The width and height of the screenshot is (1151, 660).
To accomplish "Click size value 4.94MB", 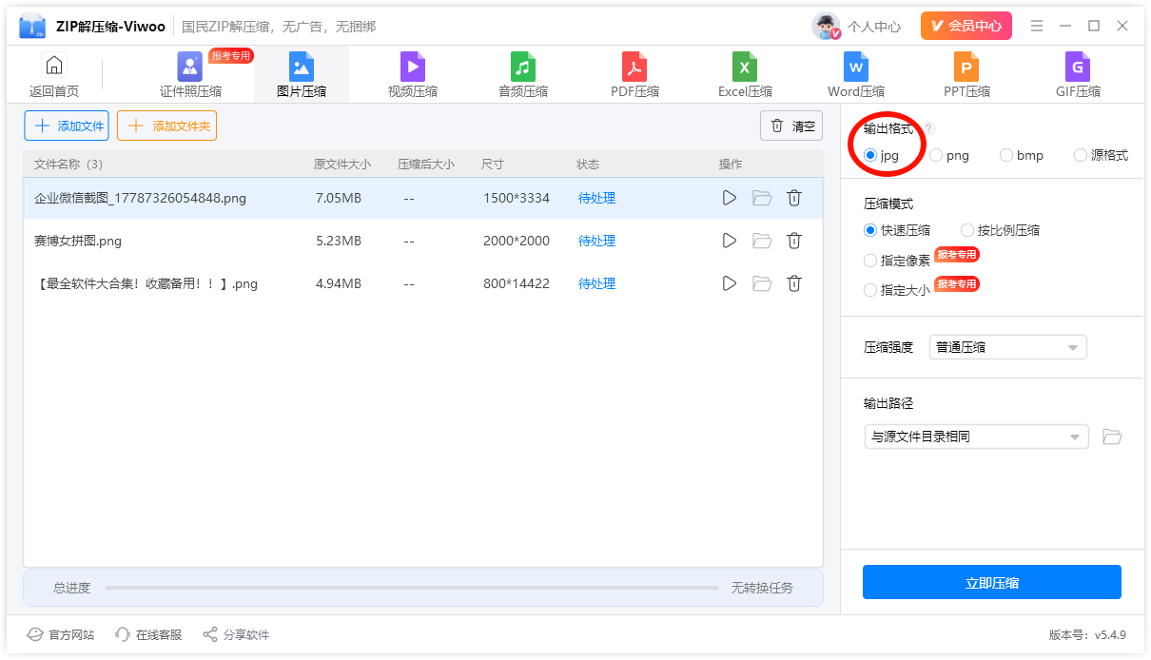I will click(x=339, y=283).
